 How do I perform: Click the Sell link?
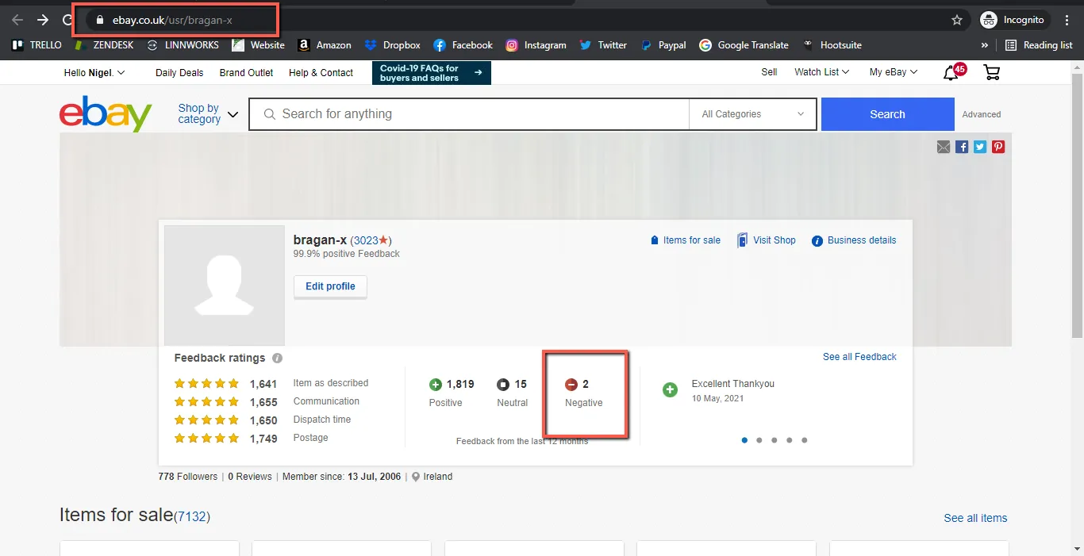[x=769, y=72]
